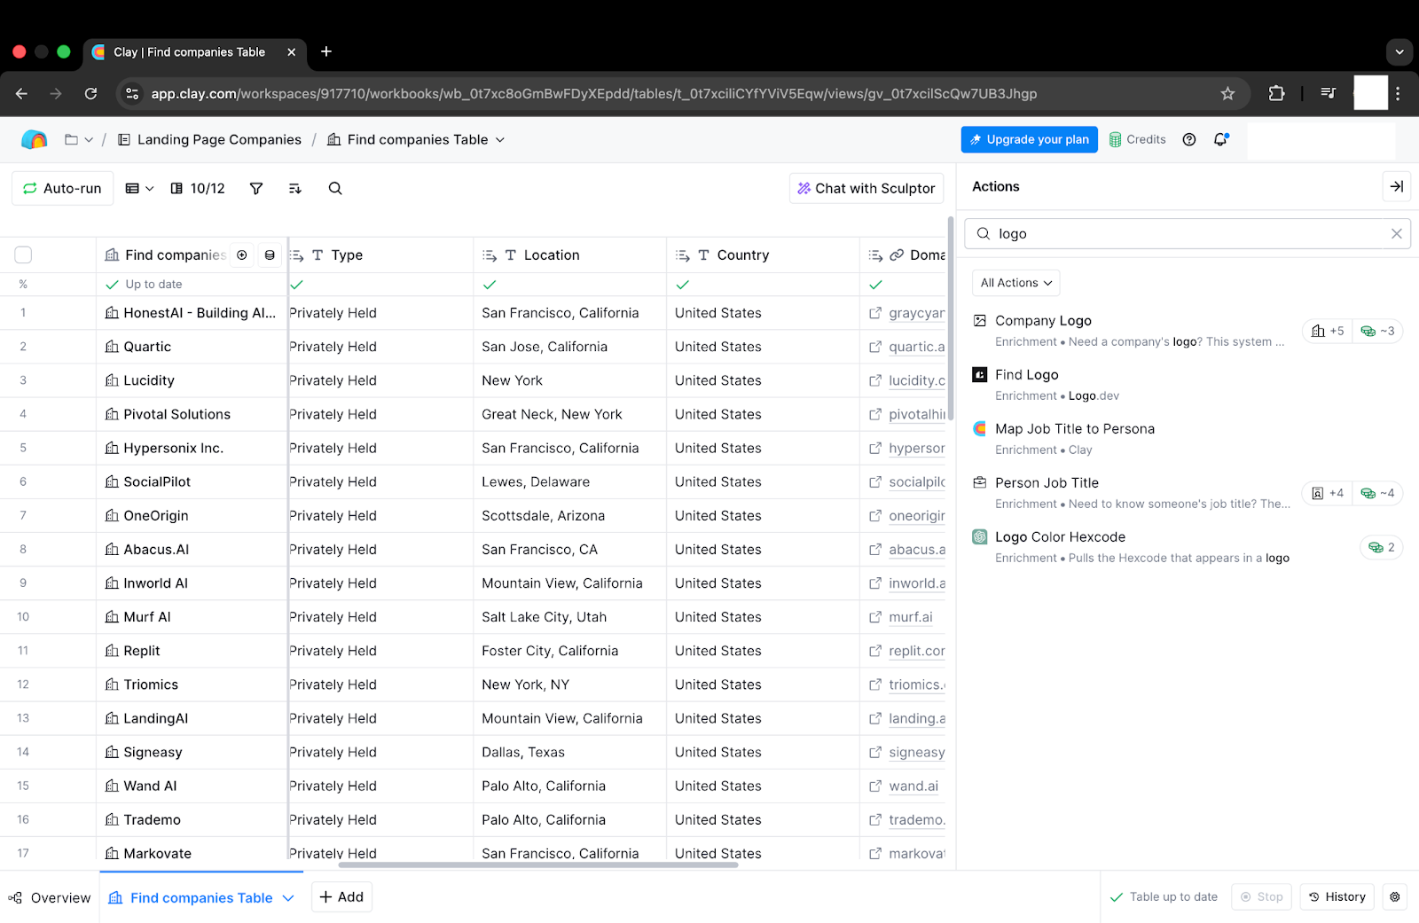Collapse the Actions panel arrow icon
The image size is (1419, 923).
1396,186
